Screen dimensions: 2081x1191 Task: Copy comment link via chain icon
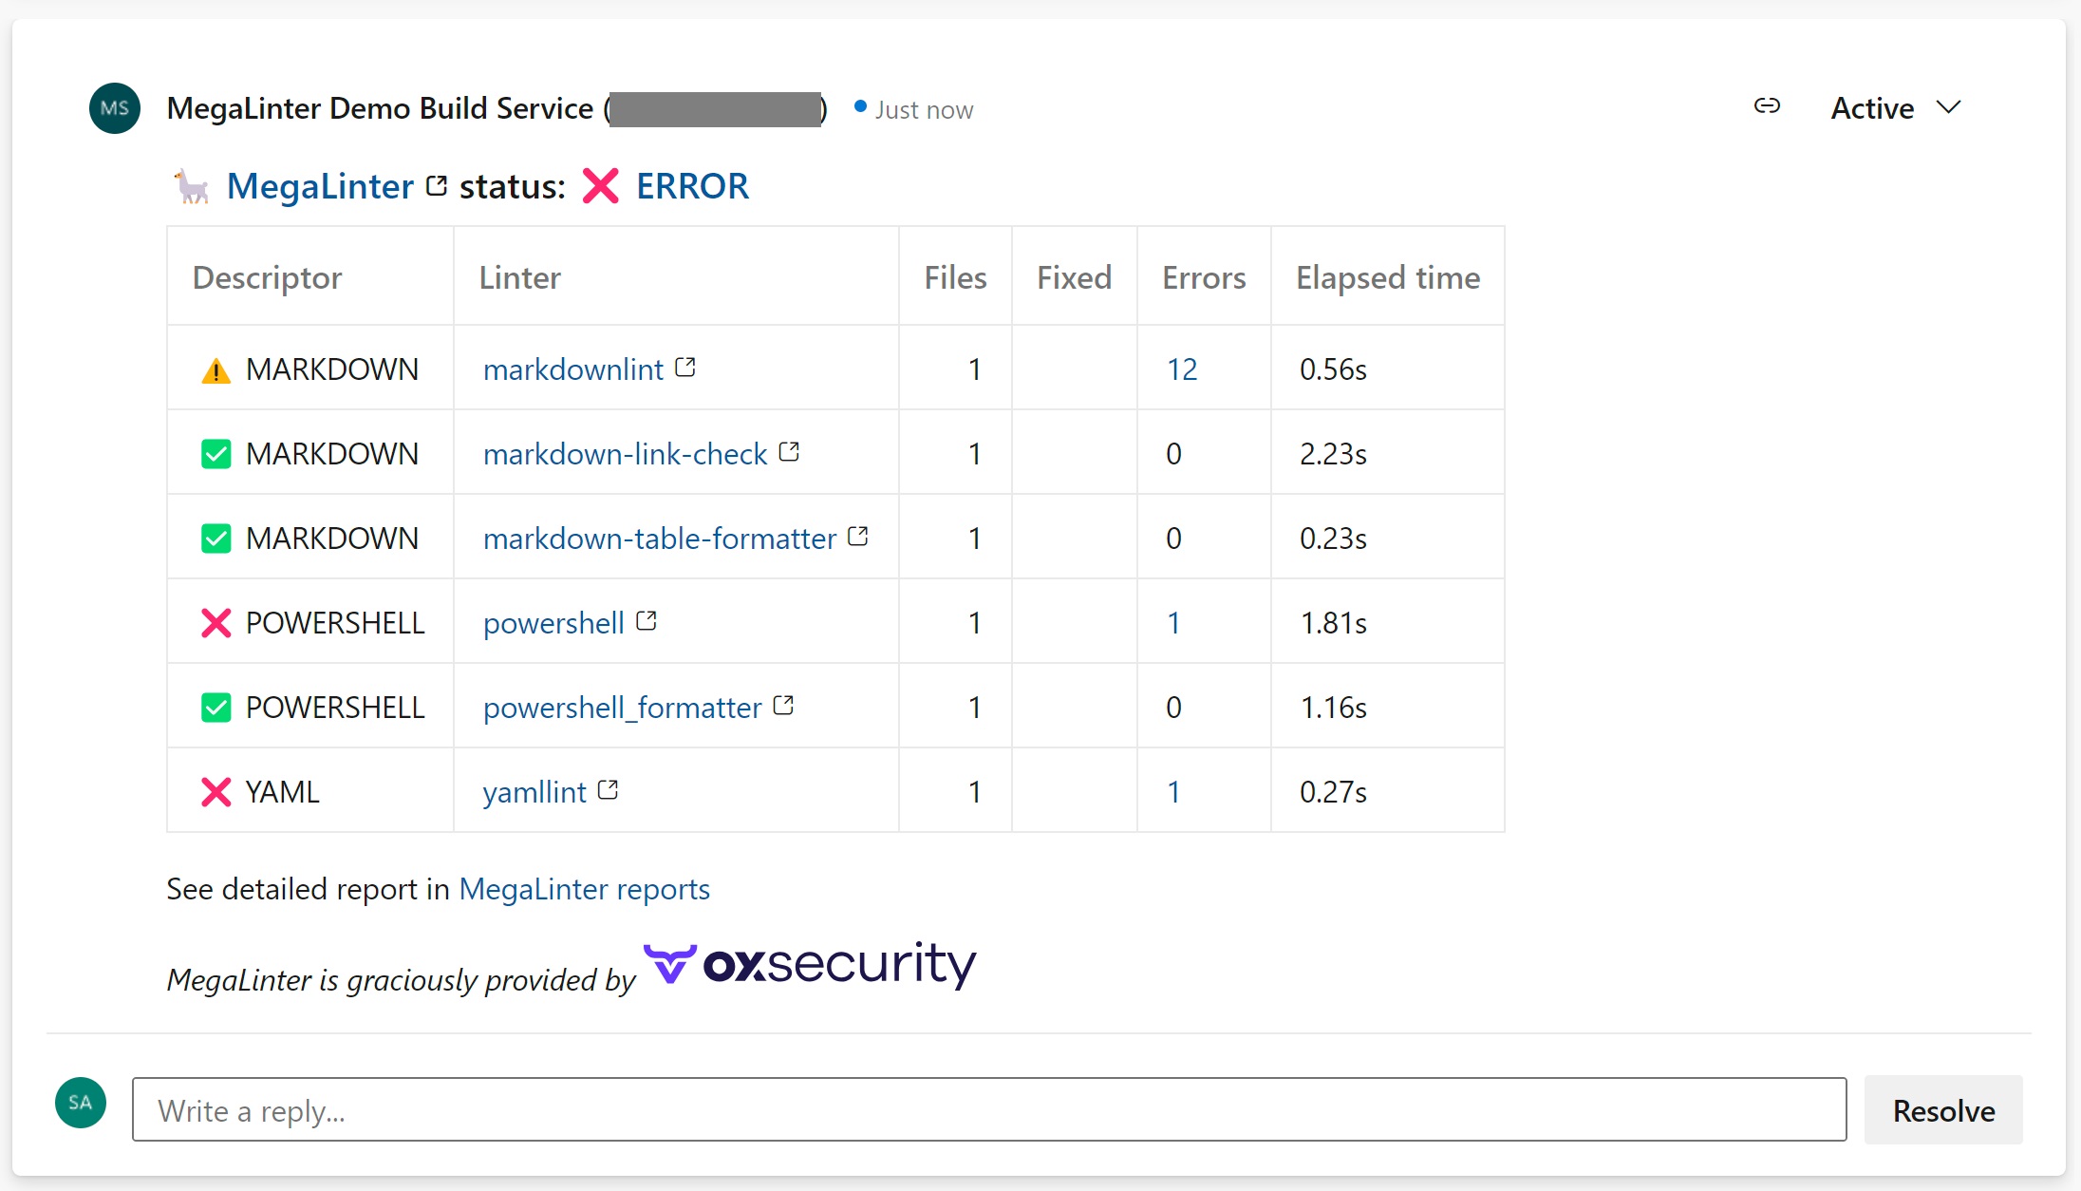point(1767,105)
